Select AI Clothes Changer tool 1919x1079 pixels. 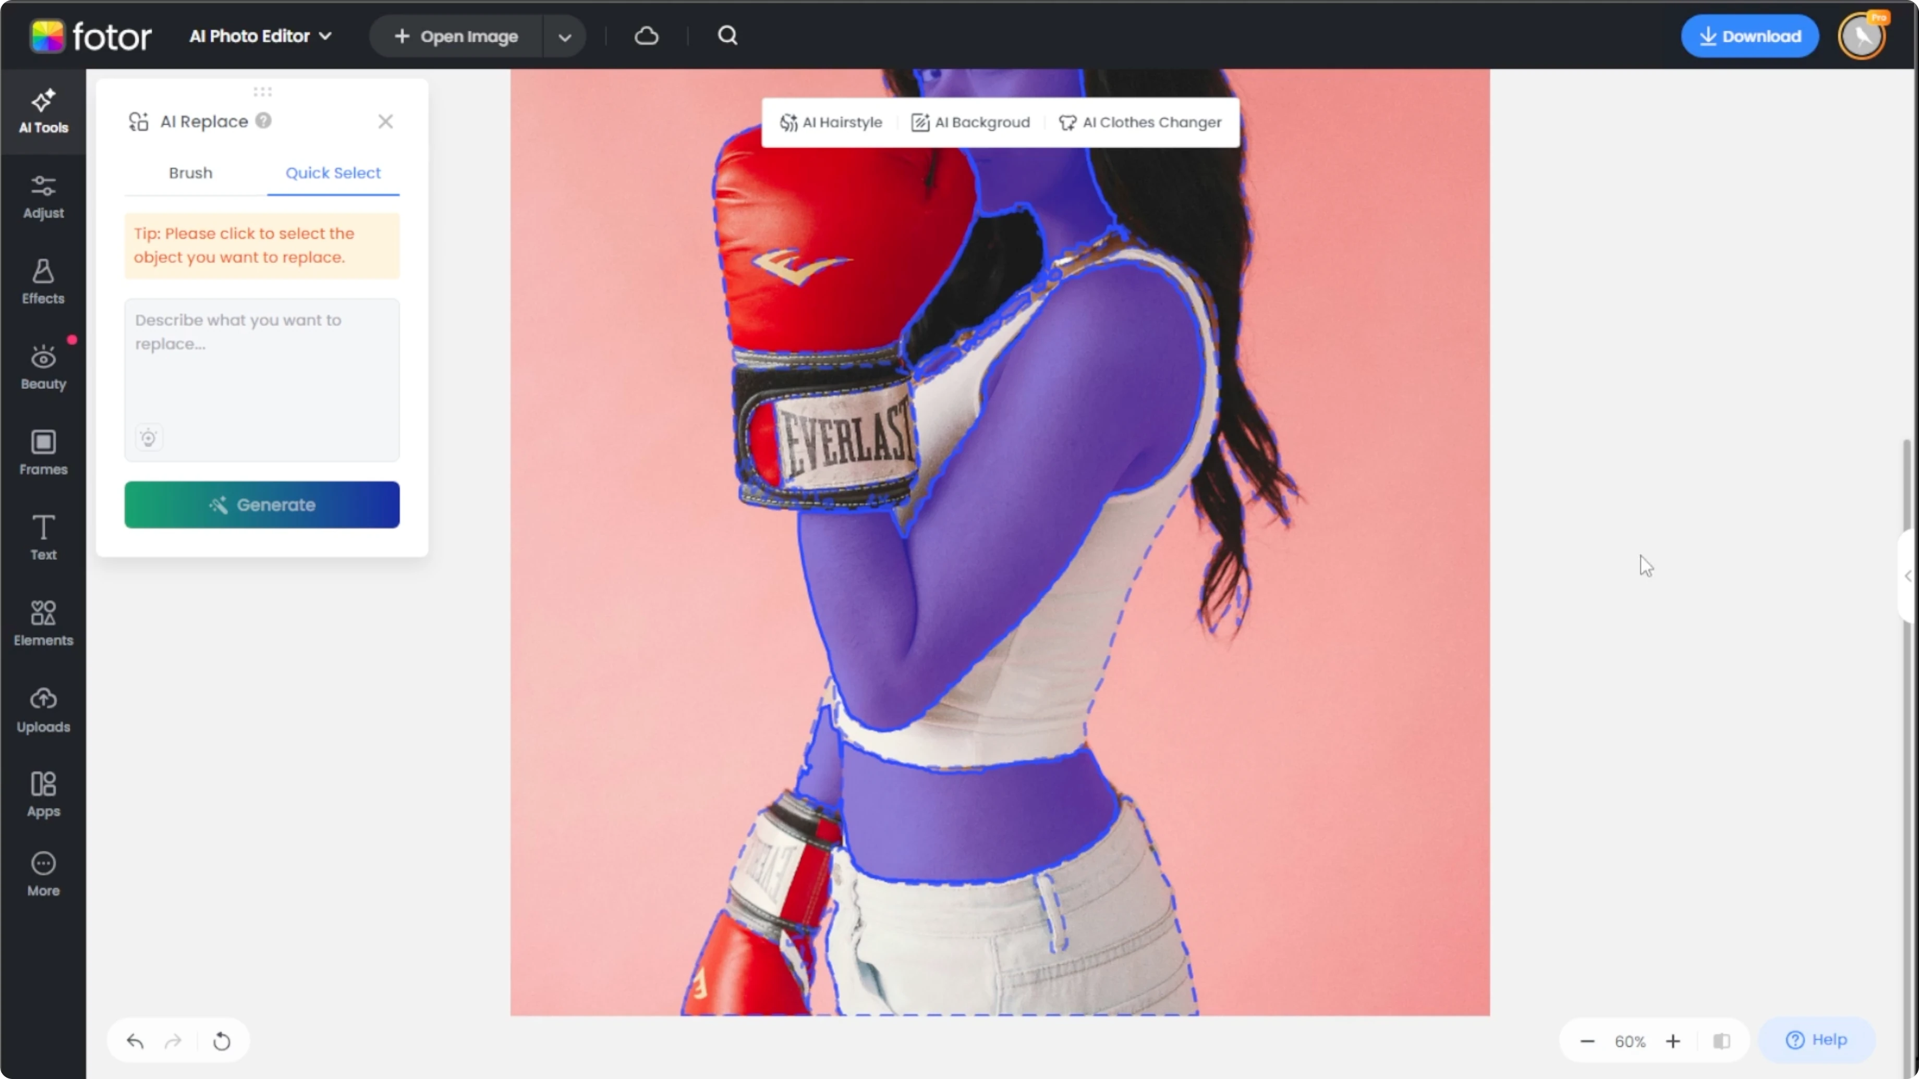coord(1140,122)
